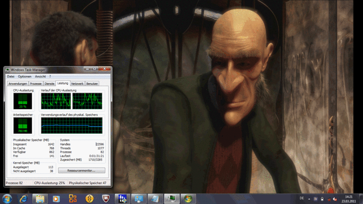Launch Internet Explorer from the taskbar
This screenshot has height=204, width=363.
(24, 199)
